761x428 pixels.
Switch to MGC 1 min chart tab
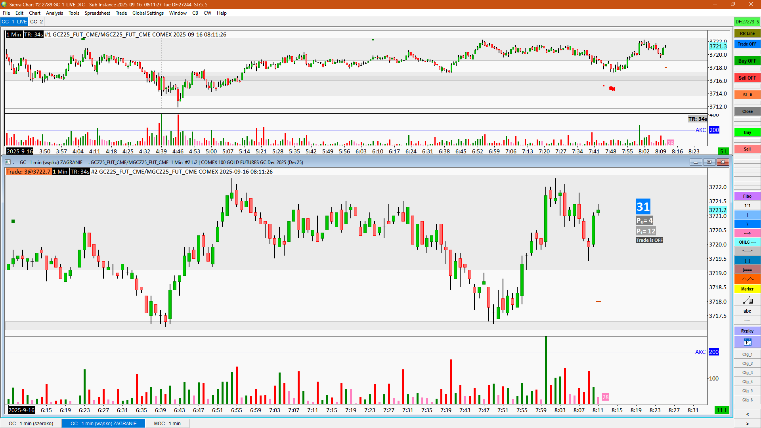tap(167, 423)
